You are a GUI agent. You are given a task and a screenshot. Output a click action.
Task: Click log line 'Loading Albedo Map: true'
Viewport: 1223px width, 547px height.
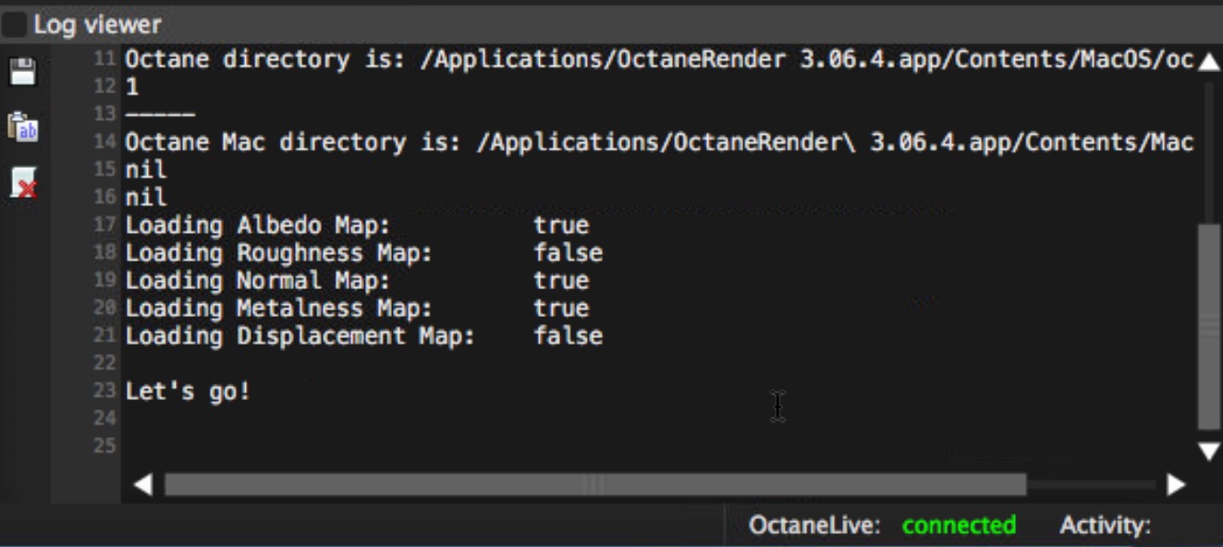pos(357,225)
